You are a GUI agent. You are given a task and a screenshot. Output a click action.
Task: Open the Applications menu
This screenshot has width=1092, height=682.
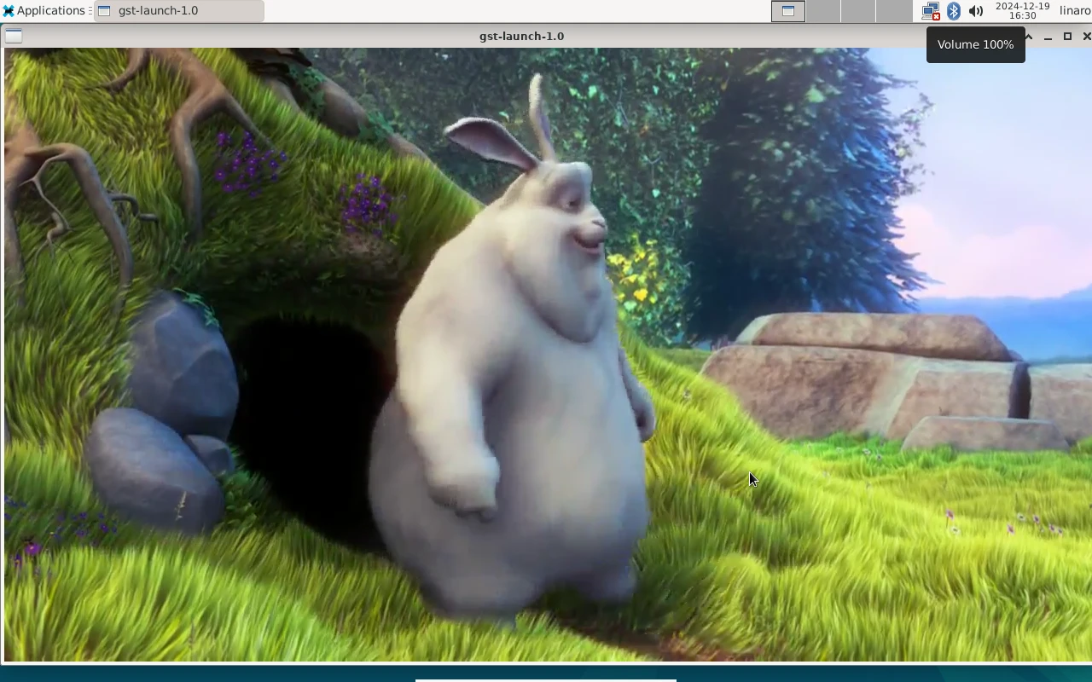[44, 11]
